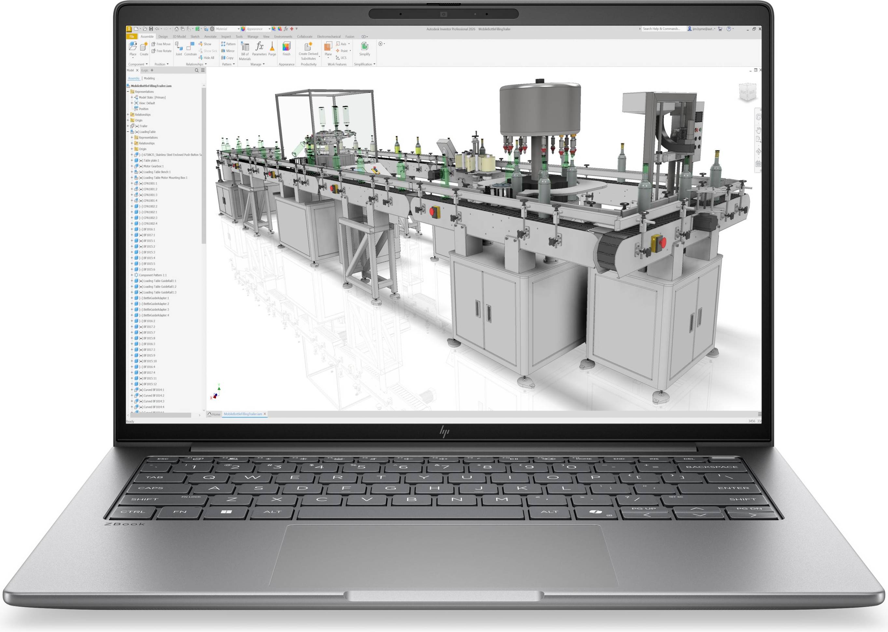This screenshot has width=888, height=632.
Task: Open the Inspect ribbon tab
Action: pos(226,36)
